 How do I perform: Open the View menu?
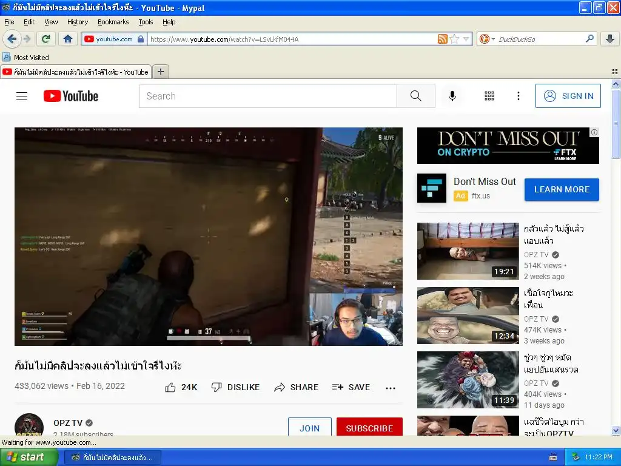click(x=51, y=22)
